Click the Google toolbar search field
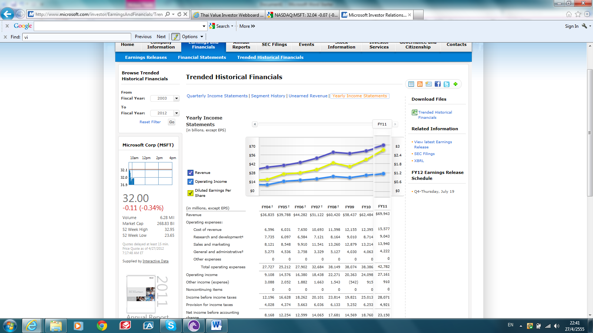Image resolution: width=593 pixels, height=333 pixels. [118, 26]
